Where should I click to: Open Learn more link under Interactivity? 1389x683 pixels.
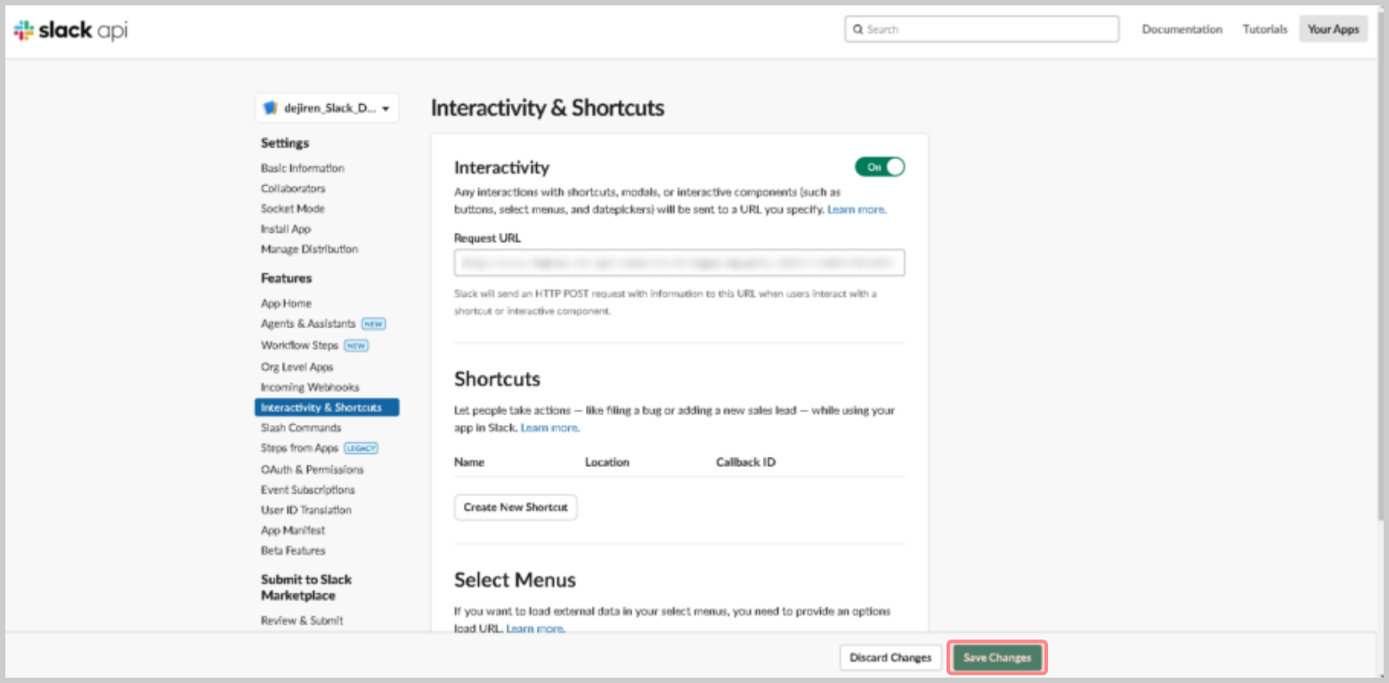tap(857, 210)
